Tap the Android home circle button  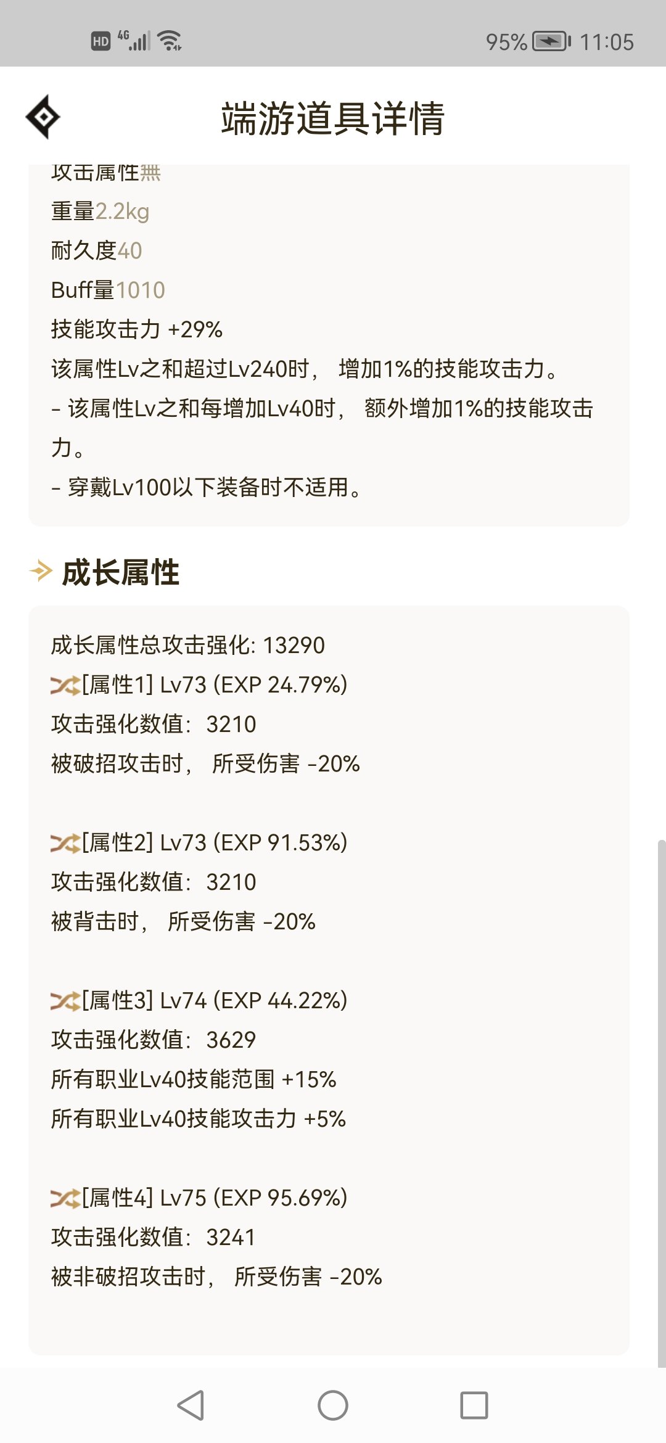(333, 1405)
